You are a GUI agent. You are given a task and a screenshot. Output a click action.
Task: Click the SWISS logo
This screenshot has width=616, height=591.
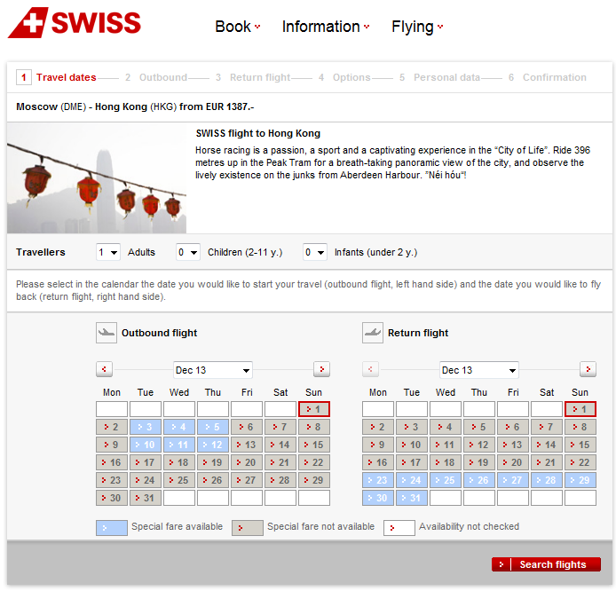point(75,24)
